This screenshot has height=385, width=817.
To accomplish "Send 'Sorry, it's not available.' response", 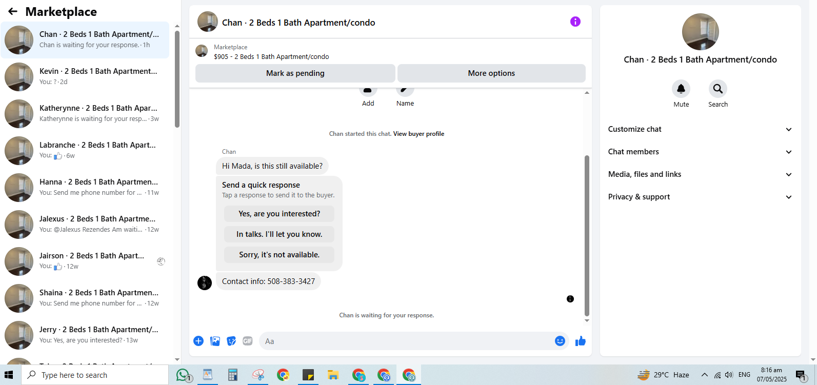I will coord(279,255).
